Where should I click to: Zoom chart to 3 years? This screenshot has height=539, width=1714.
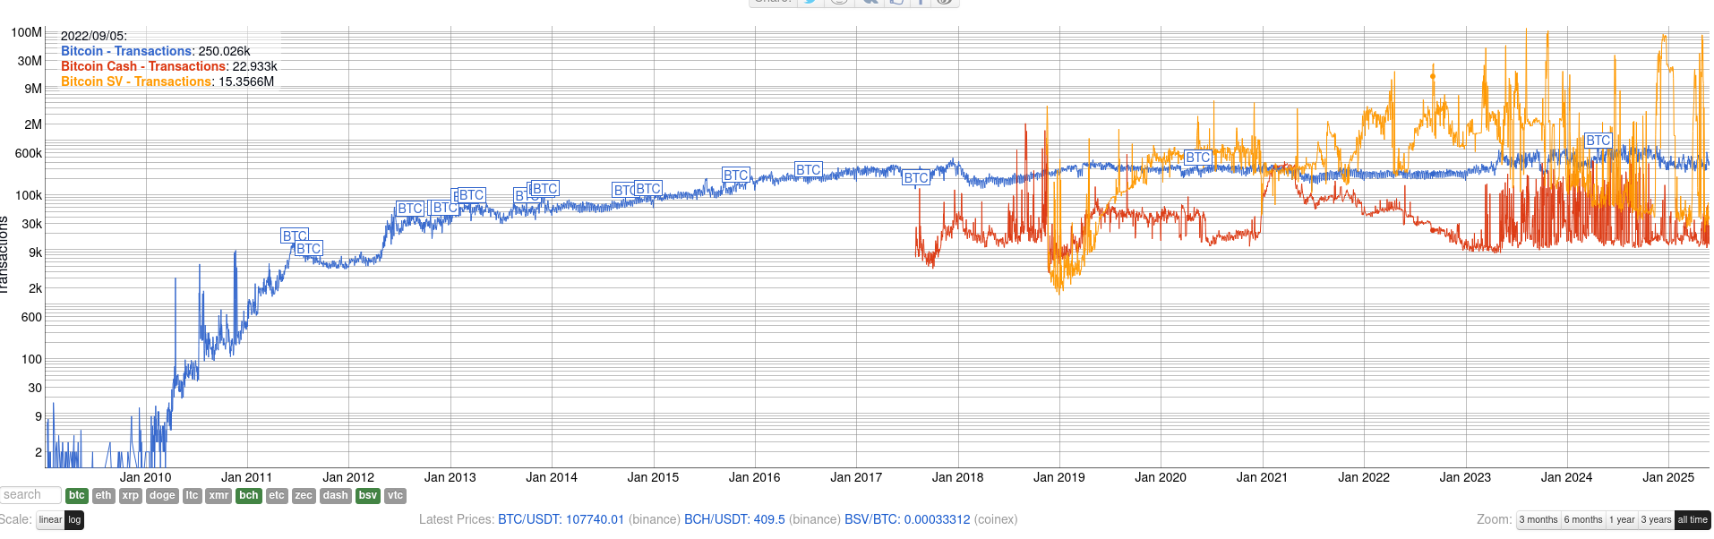[x=1656, y=520]
